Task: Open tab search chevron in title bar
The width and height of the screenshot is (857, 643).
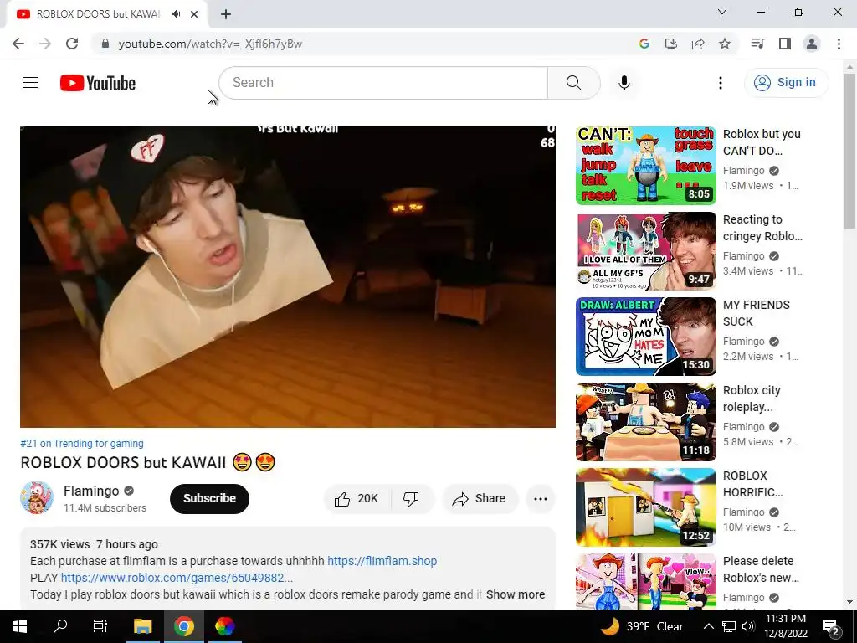Action: [x=722, y=12]
